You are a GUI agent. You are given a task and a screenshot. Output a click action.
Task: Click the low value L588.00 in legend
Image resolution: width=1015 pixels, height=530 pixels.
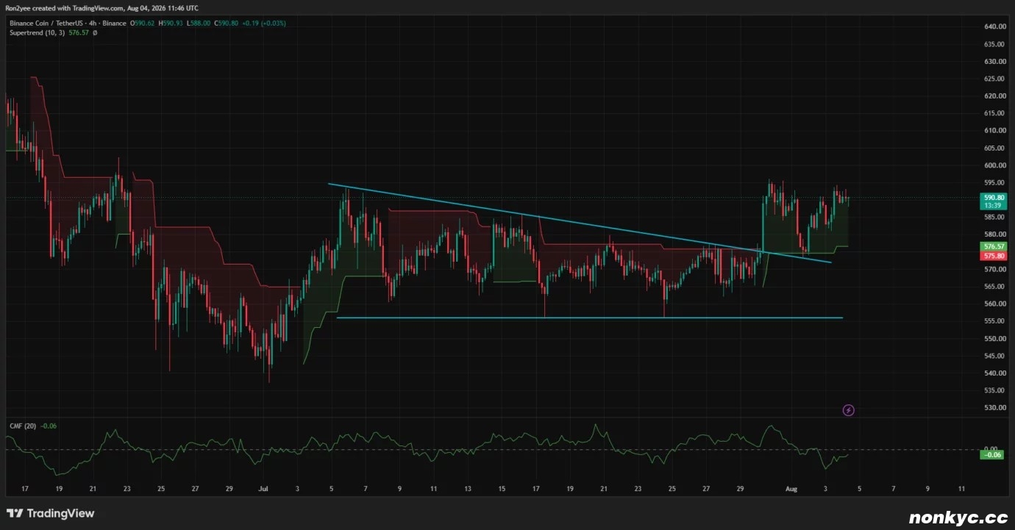point(200,24)
